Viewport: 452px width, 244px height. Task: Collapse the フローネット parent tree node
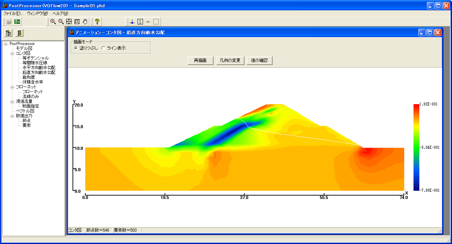coord(12,87)
